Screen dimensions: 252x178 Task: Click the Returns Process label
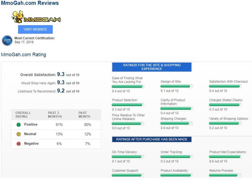[x=221, y=170]
